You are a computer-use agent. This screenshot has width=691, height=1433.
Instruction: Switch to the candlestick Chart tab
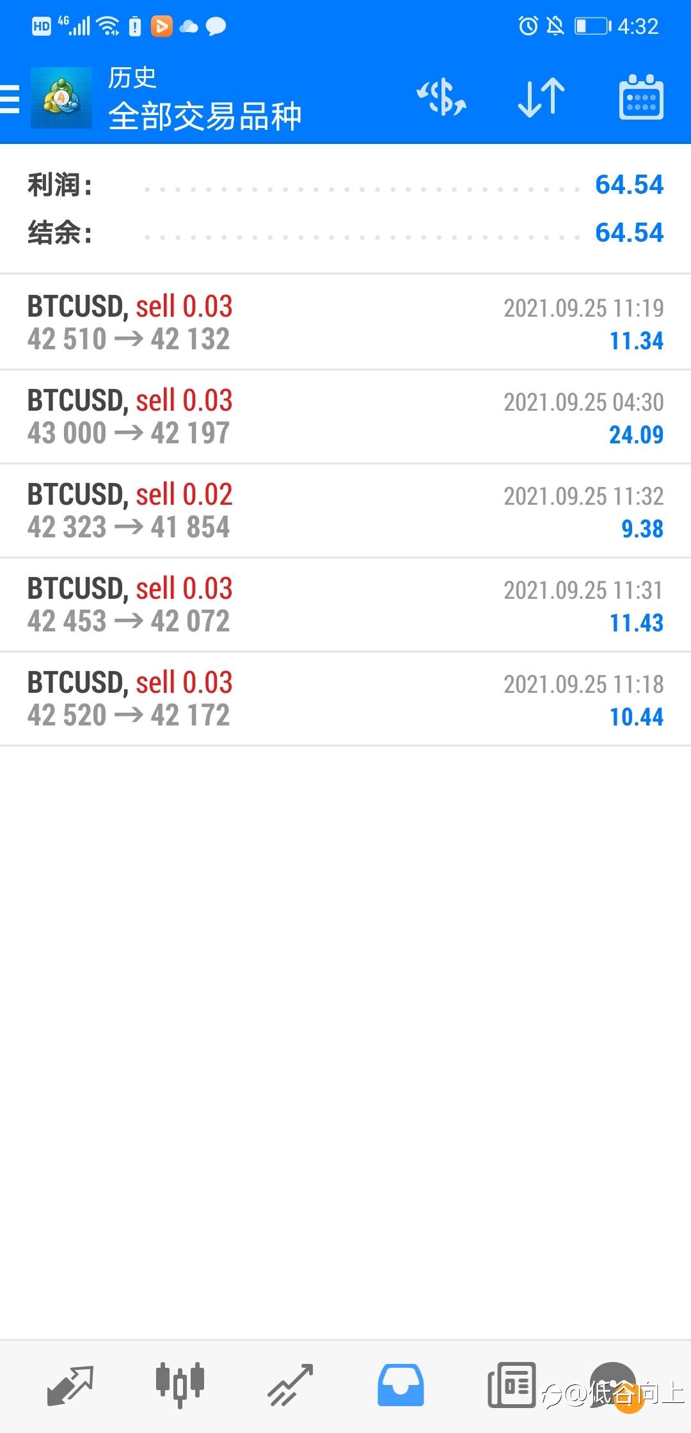[180, 1386]
